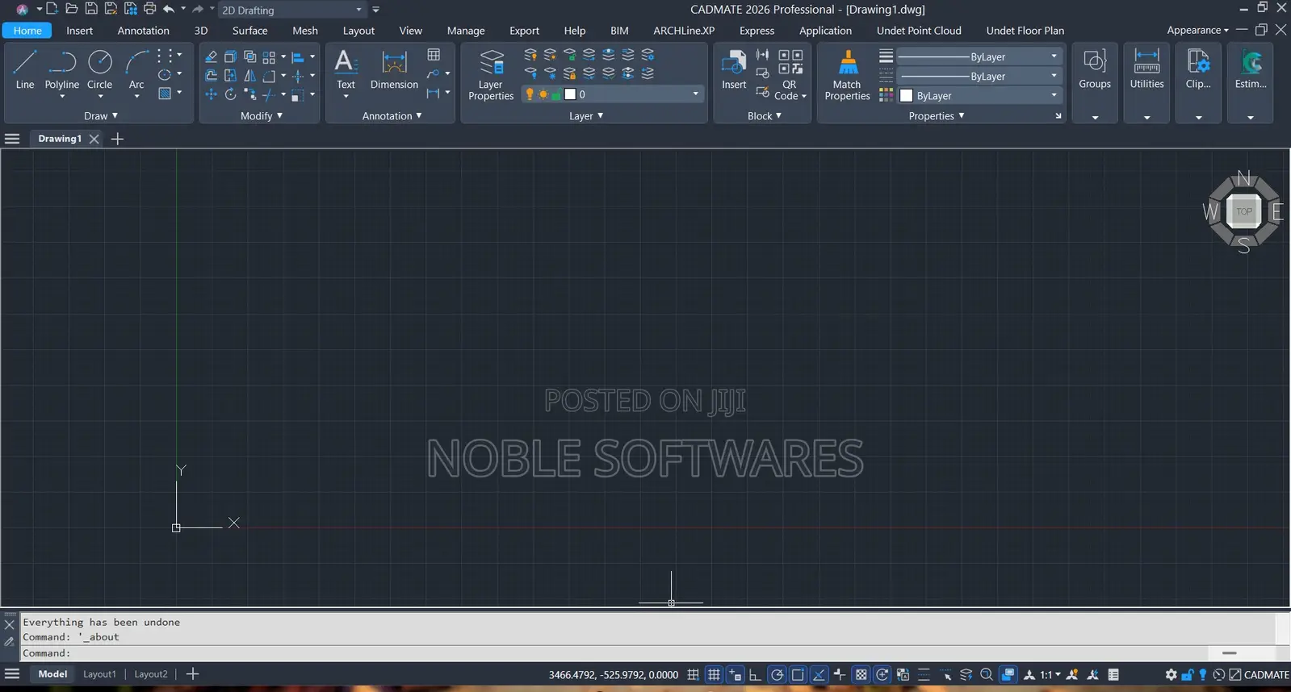
Task: Open the 2D Drafting workspace dropdown
Action: coord(292,10)
